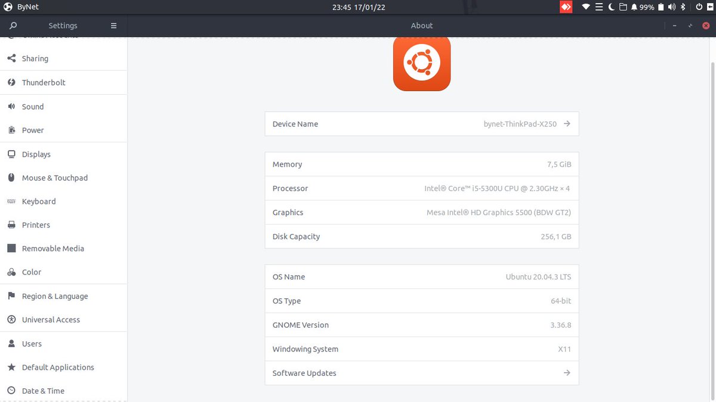Click the Intel Core i5-5300U processor value
Screen dimensions: 716x402
[498, 188]
